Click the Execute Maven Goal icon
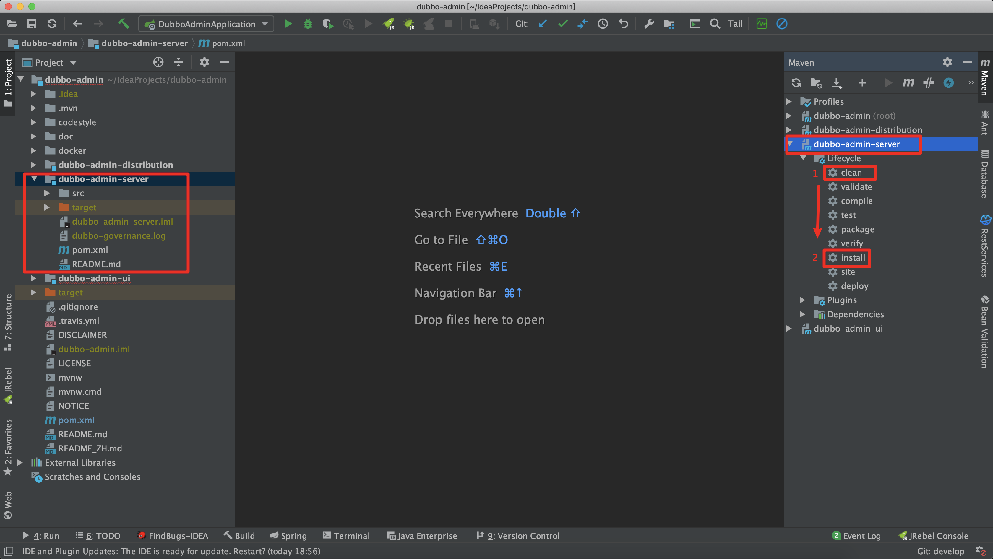993x559 pixels. (x=908, y=83)
